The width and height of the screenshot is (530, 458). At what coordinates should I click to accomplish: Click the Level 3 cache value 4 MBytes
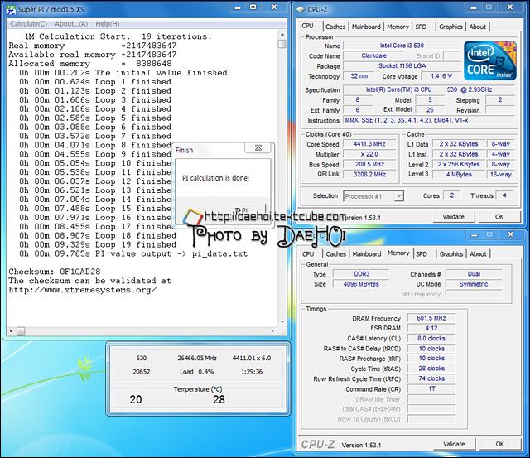pyautogui.click(x=459, y=175)
